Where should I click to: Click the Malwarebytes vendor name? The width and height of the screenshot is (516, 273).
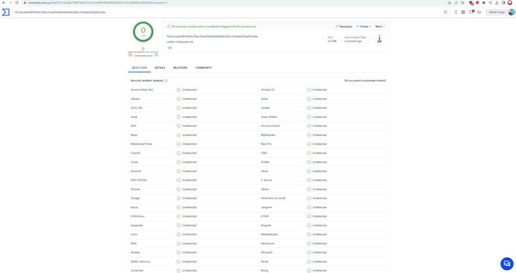pyautogui.click(x=269, y=234)
